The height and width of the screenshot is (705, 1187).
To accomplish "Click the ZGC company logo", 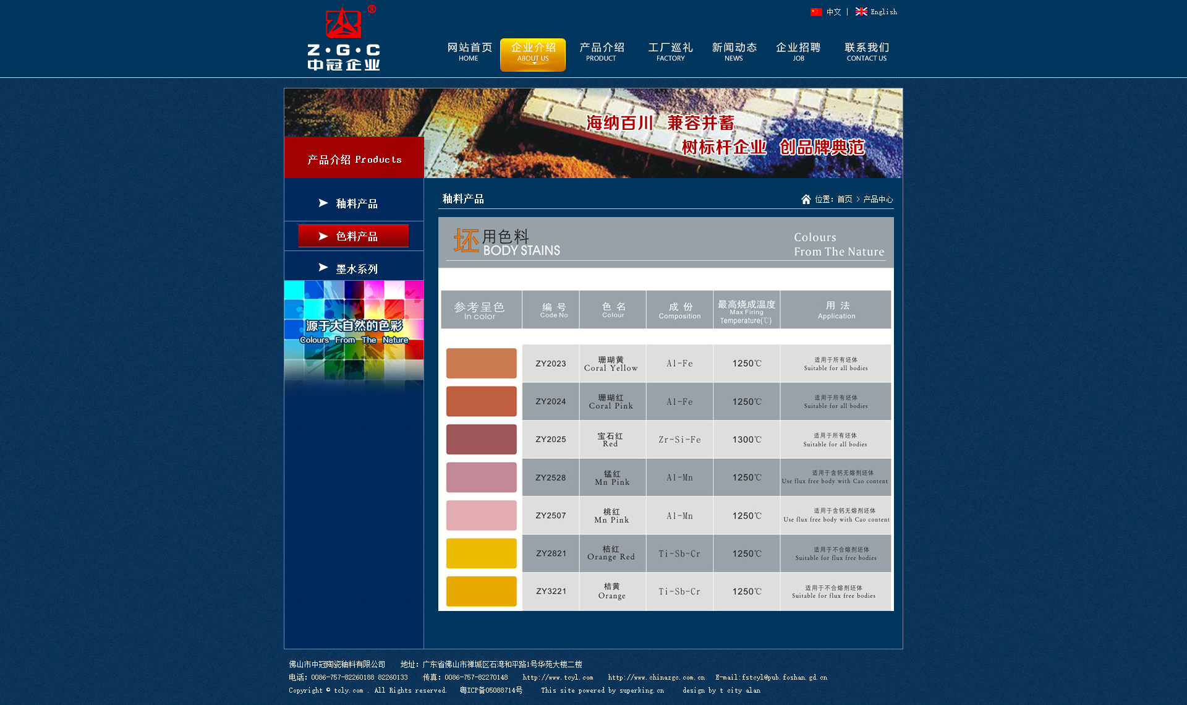I will coord(344,38).
